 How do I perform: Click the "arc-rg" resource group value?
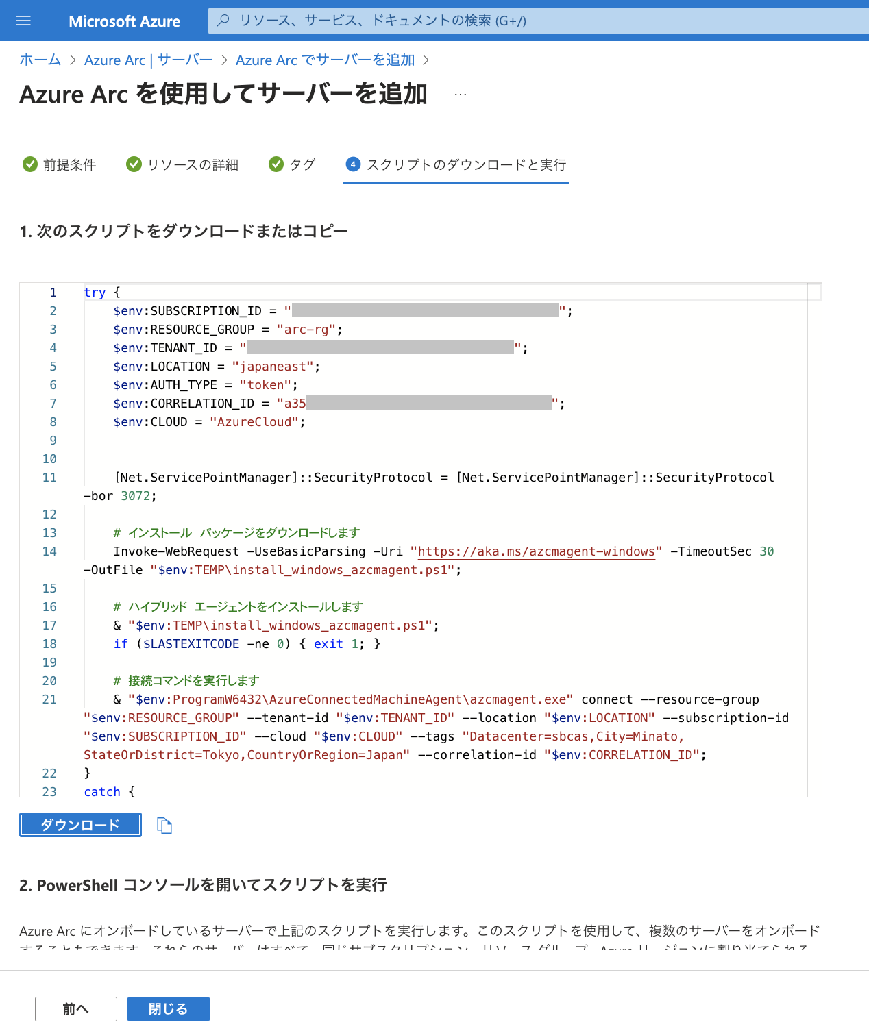coord(306,330)
